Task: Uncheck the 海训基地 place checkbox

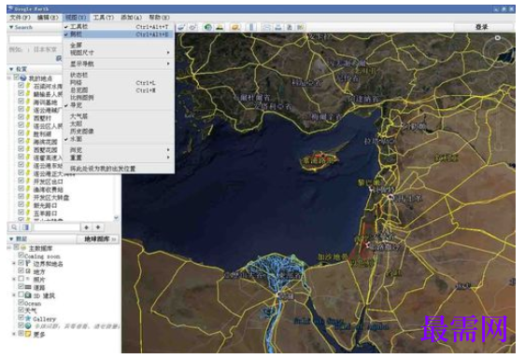Action: tap(21, 102)
